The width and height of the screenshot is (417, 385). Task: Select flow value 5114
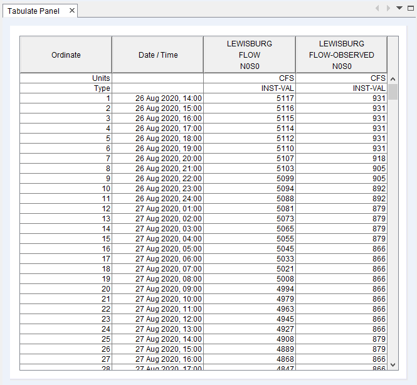[250, 129]
